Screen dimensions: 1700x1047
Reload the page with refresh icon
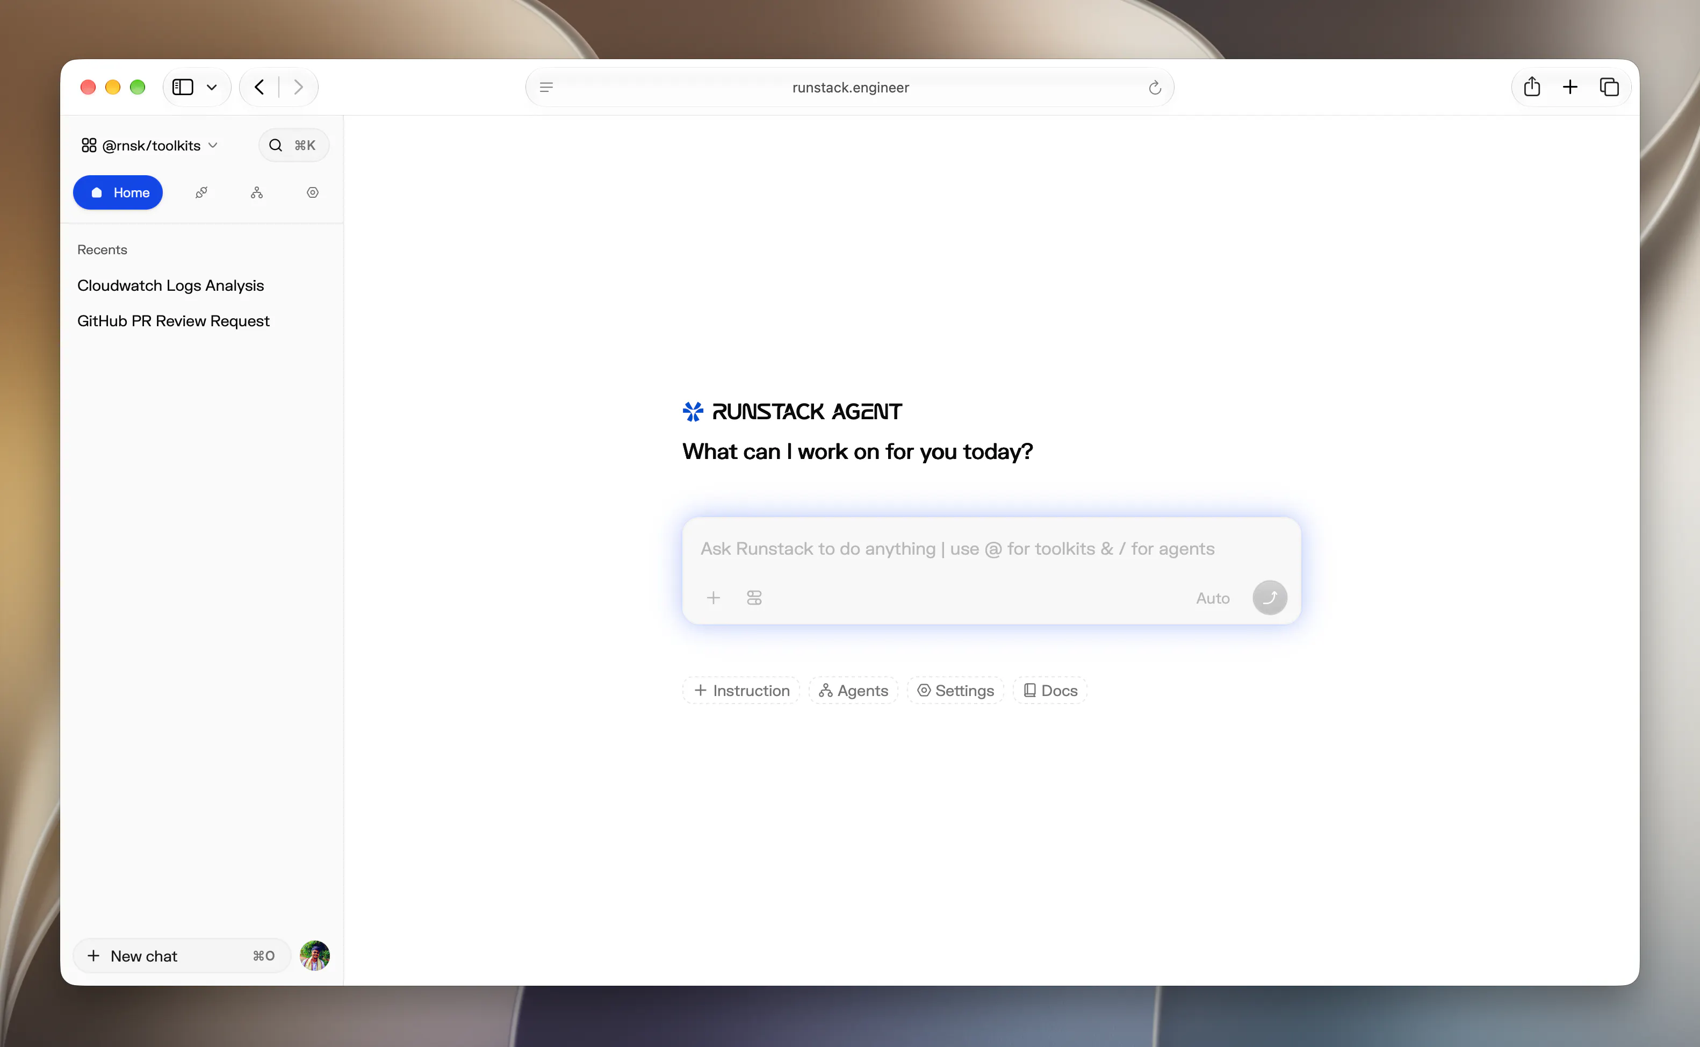pyautogui.click(x=1155, y=87)
